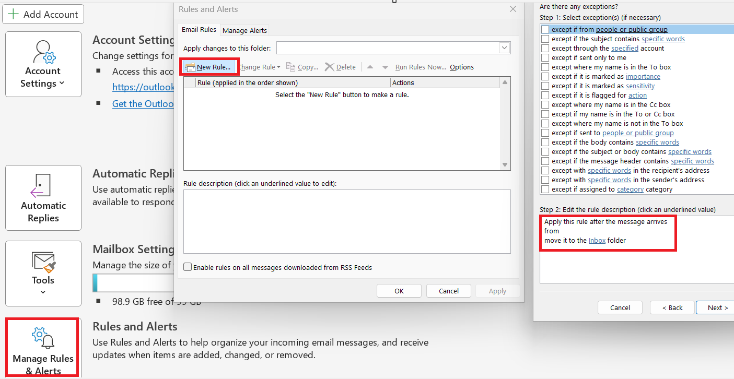Check except if sent only to me

click(x=545, y=57)
